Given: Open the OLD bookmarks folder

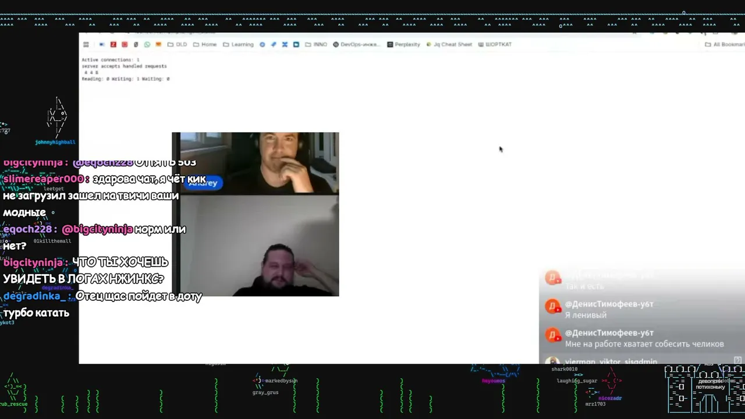Looking at the screenshot, I should 178,45.
